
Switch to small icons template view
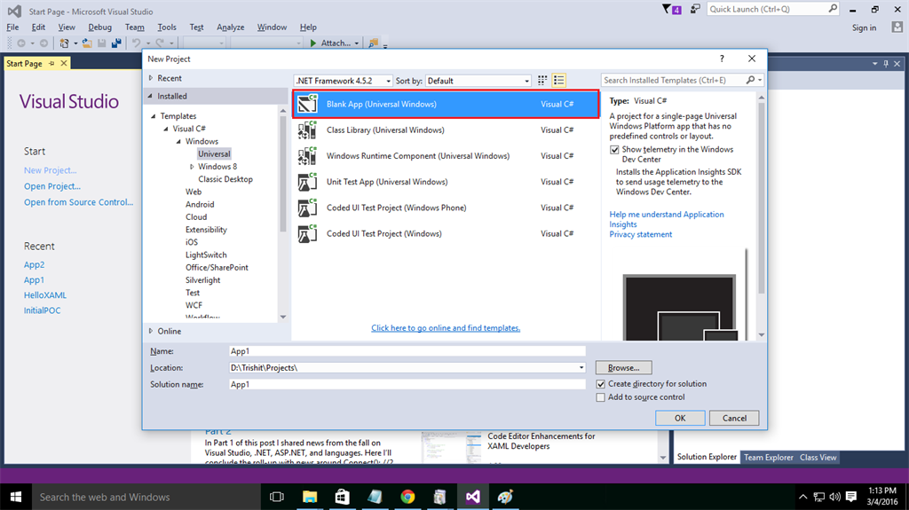(542, 81)
